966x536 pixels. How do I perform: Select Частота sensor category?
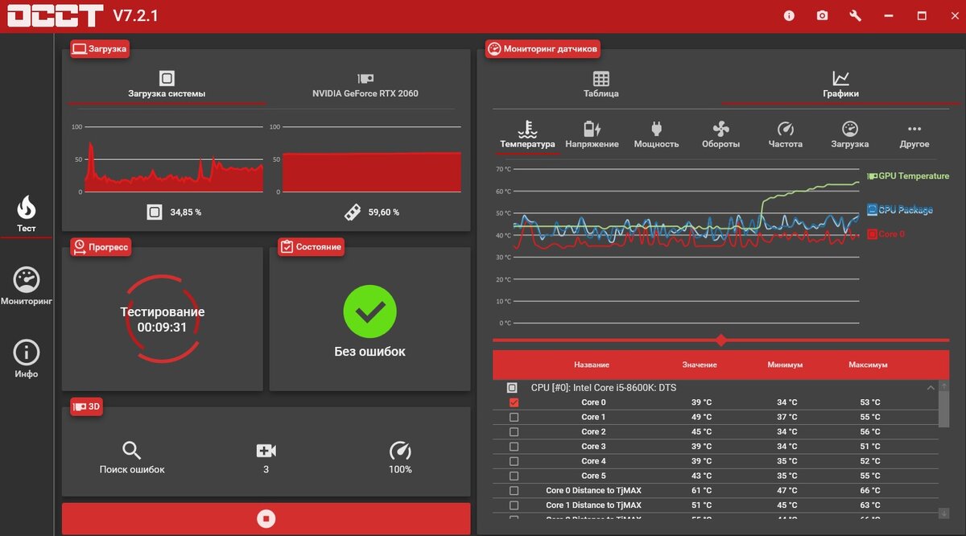(786, 135)
